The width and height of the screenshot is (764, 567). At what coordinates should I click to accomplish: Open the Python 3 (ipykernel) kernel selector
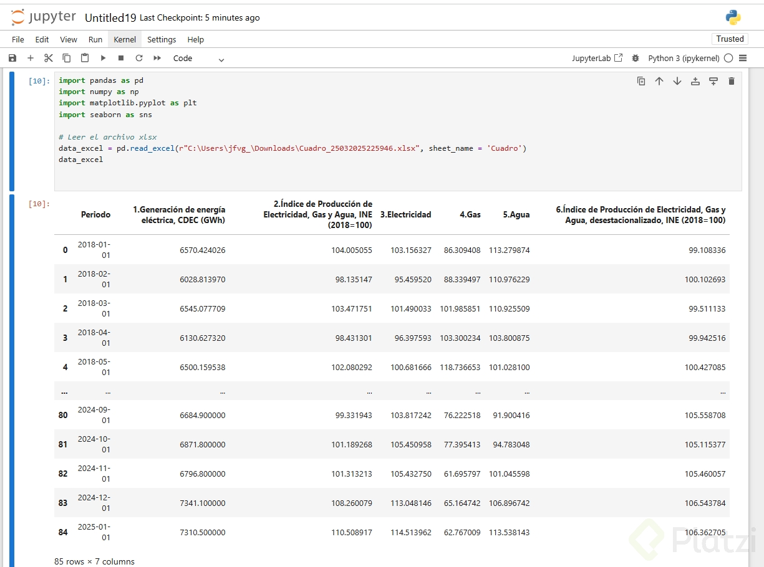click(684, 58)
